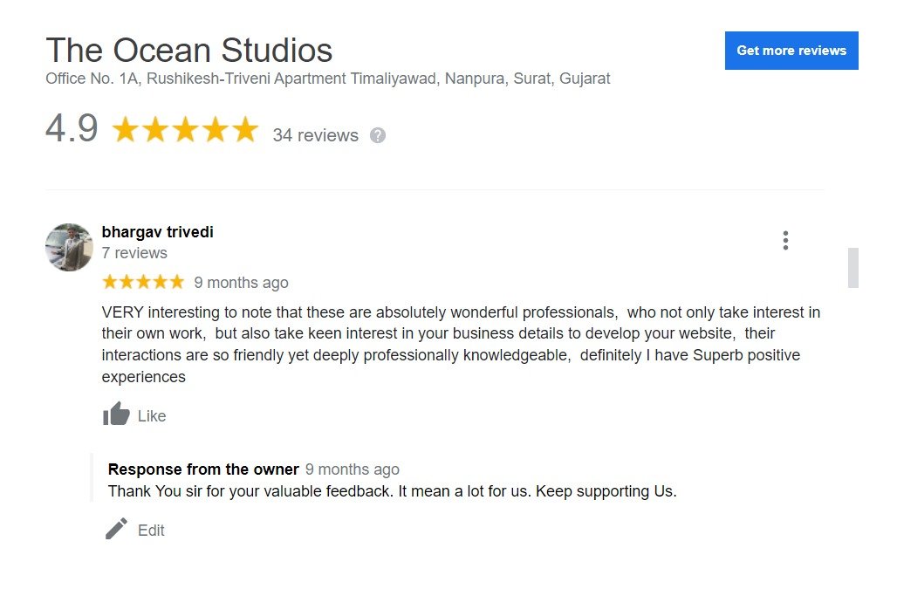Click the Get more reviews button
Image resolution: width=897 pixels, height=596 pixels.
[791, 51]
